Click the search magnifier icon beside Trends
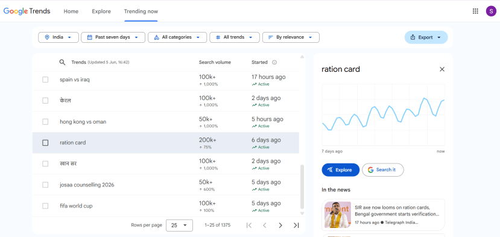This screenshot has height=237, width=500. (63, 62)
